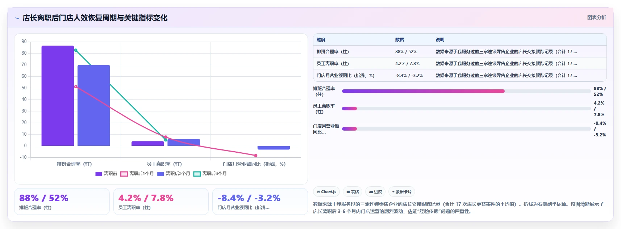
Task: Click the 排班合理率（柱） x-axis label
Action: (x=74, y=164)
